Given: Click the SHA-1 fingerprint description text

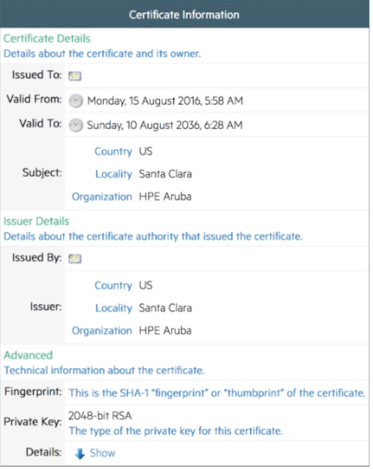Looking at the screenshot, I should pyautogui.click(x=217, y=393).
